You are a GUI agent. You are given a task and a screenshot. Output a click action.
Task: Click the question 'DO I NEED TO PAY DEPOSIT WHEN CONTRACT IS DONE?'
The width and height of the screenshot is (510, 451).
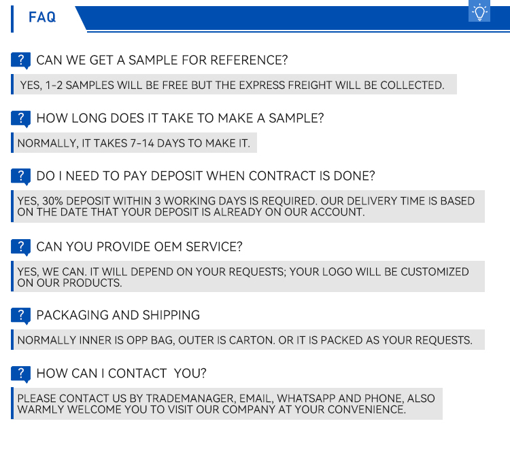tap(205, 176)
